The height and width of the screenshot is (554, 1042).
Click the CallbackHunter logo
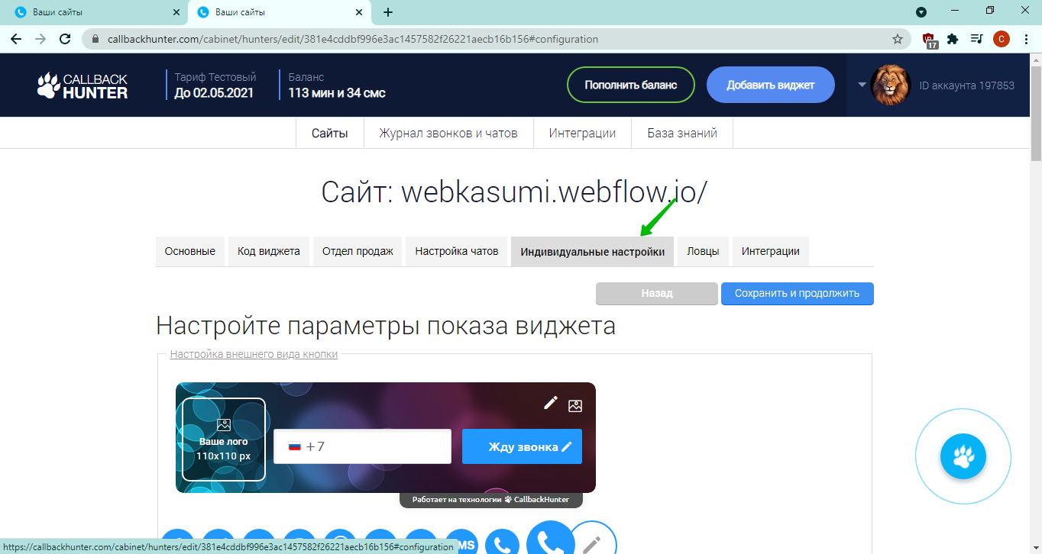[83, 85]
